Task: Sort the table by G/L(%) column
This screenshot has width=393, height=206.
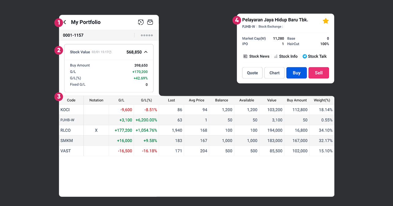Action: pos(146,100)
